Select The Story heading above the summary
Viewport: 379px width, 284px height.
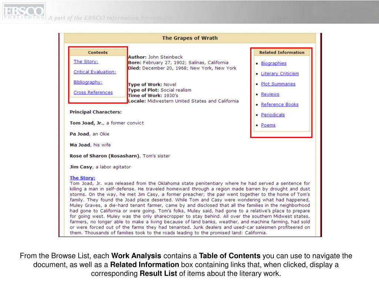click(83, 178)
